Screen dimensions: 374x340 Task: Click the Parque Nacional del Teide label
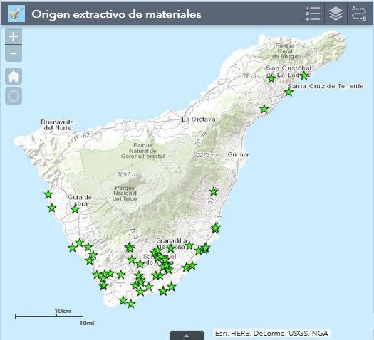[125, 193]
